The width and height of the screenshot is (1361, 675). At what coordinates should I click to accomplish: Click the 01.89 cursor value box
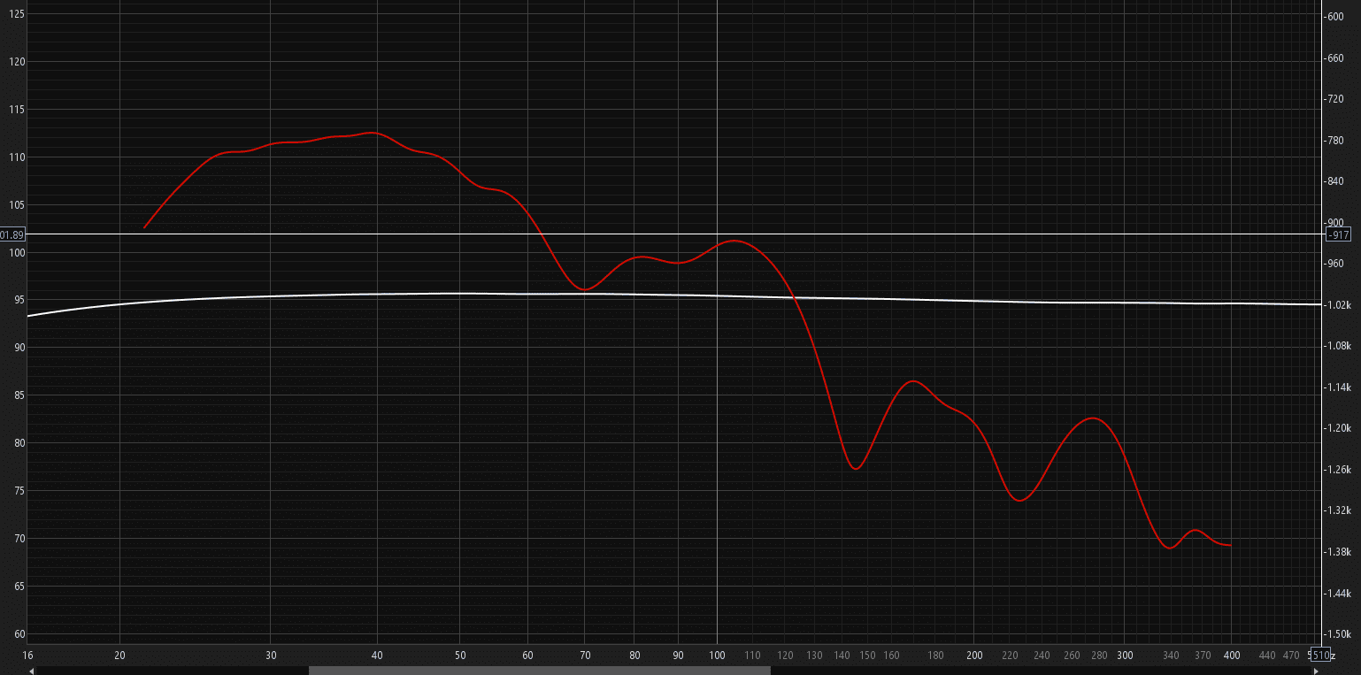12,234
